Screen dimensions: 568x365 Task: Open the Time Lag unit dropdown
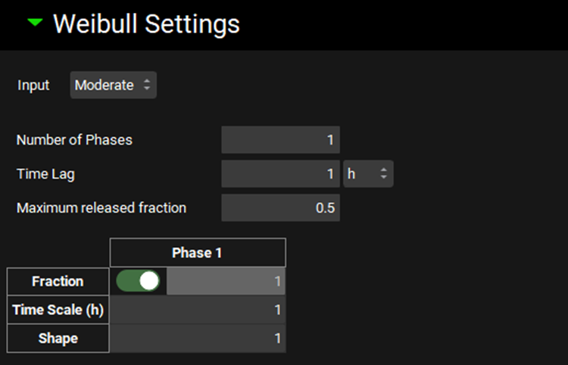368,174
